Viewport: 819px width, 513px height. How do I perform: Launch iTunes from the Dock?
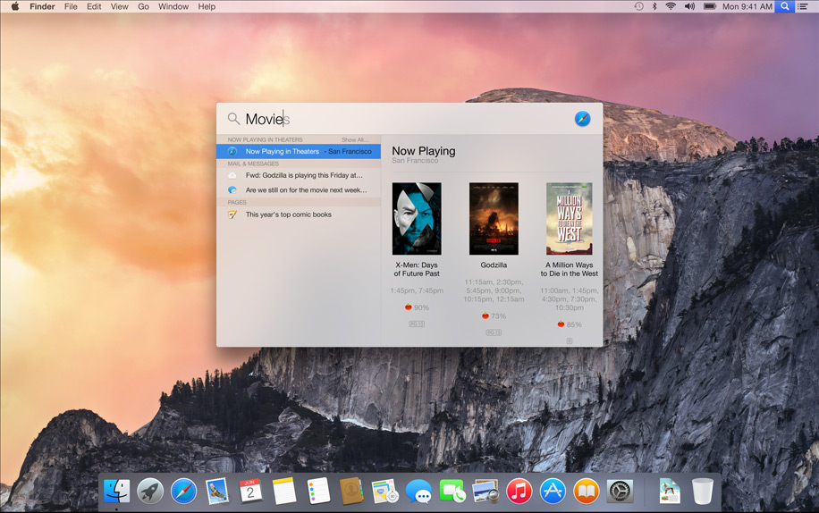coord(519,491)
